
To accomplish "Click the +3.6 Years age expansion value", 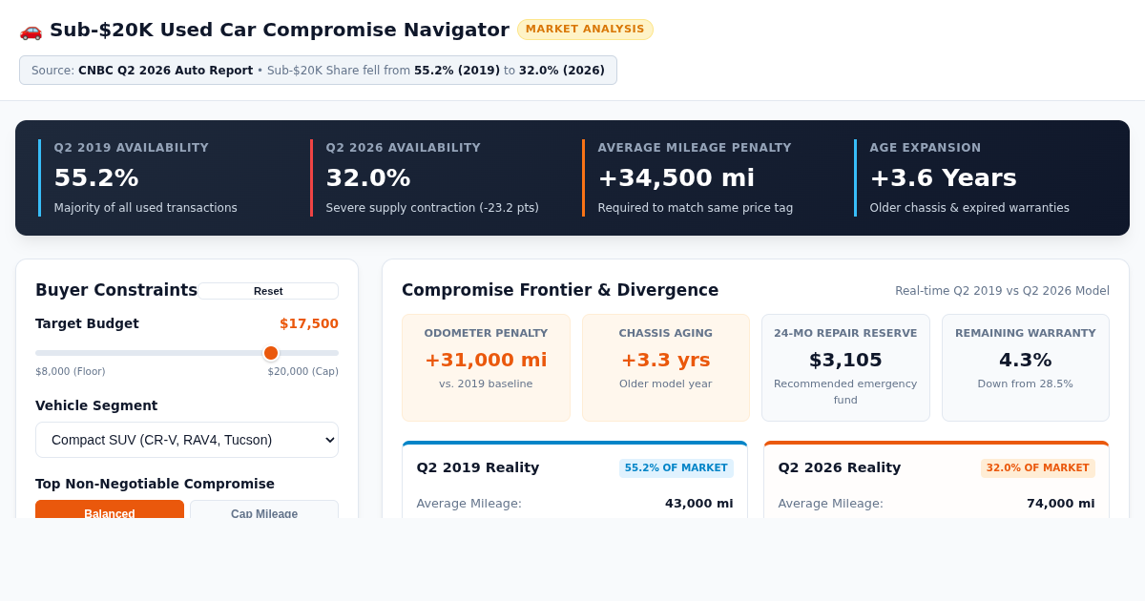I will 943,177.
